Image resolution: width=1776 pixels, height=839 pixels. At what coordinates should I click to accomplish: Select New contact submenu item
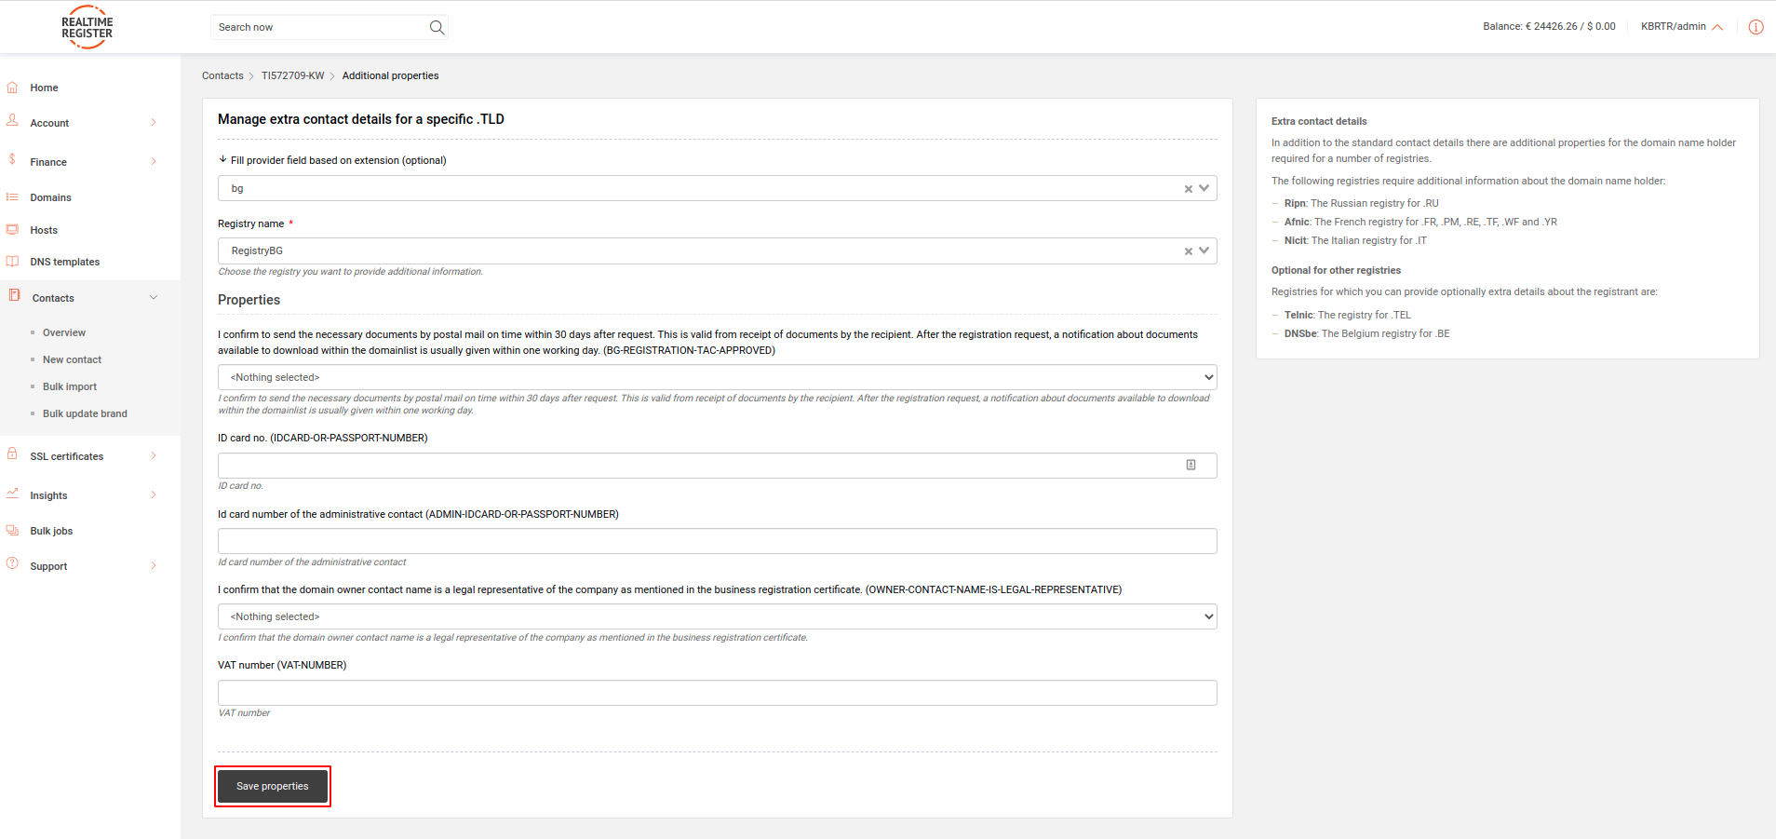click(72, 359)
